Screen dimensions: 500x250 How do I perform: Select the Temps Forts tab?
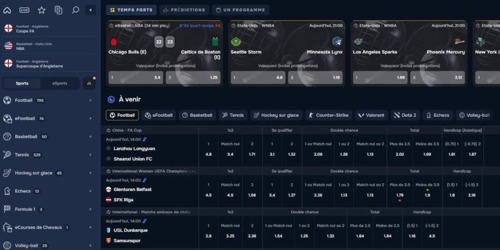coord(132,10)
